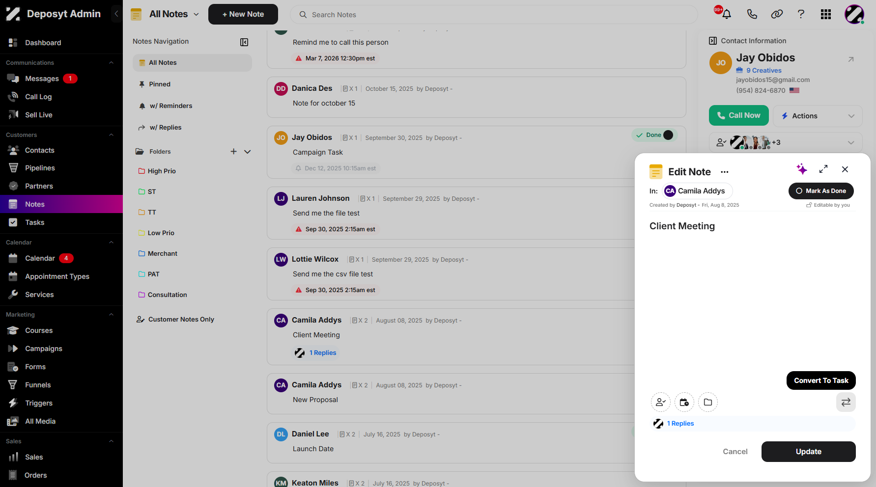Open the help question mark icon
This screenshot has height=487, width=876.
801,14
